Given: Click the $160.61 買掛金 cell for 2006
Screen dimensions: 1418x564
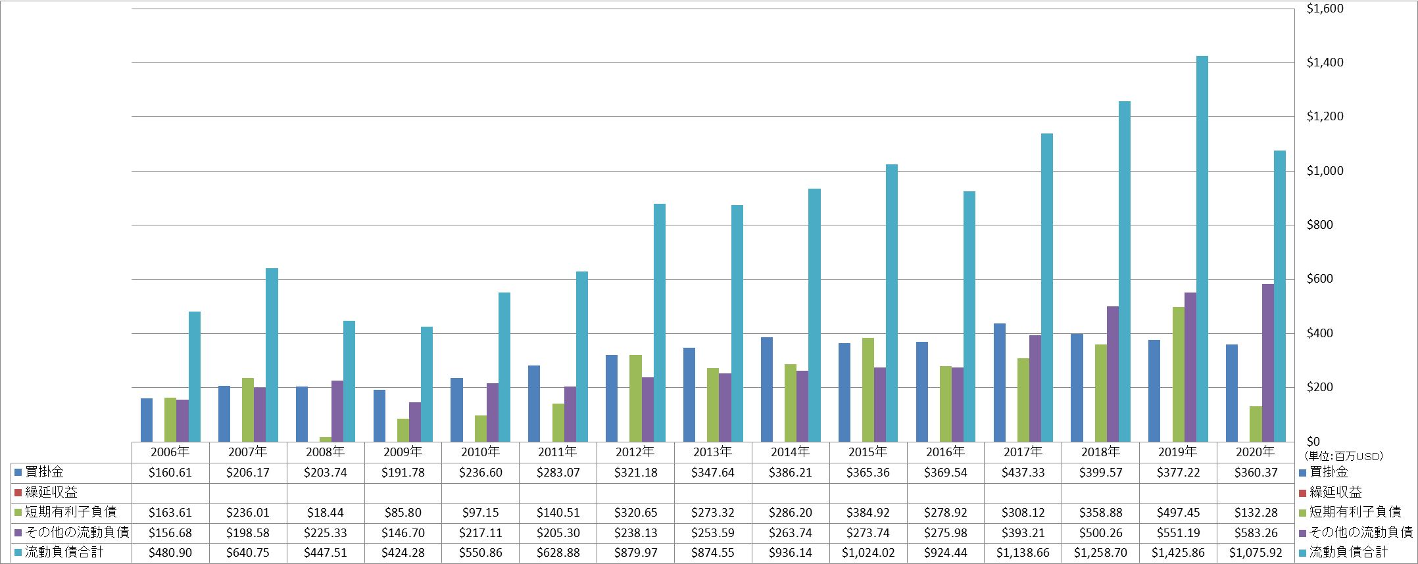Looking at the screenshot, I should 170,473.
